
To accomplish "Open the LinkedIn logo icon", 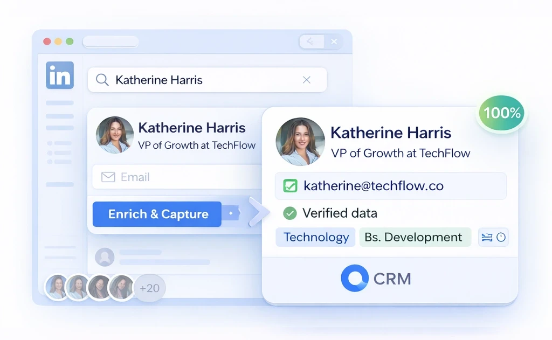I will click(60, 75).
